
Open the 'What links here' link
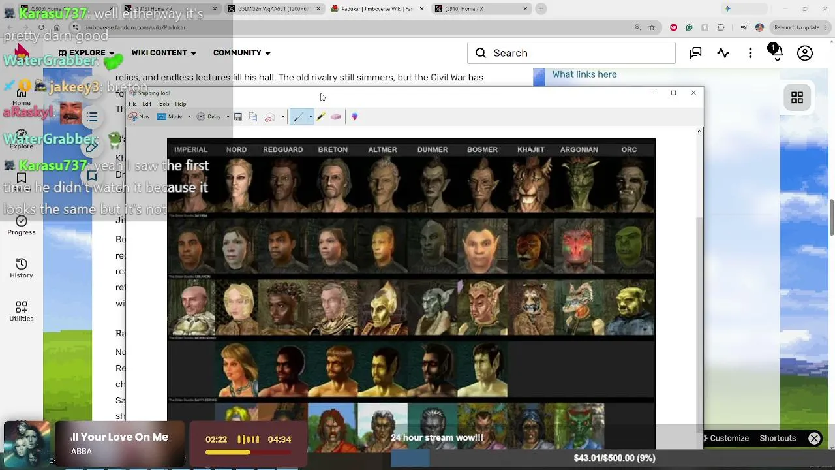(584, 74)
